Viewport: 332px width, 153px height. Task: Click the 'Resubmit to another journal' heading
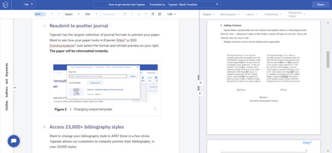(79, 26)
